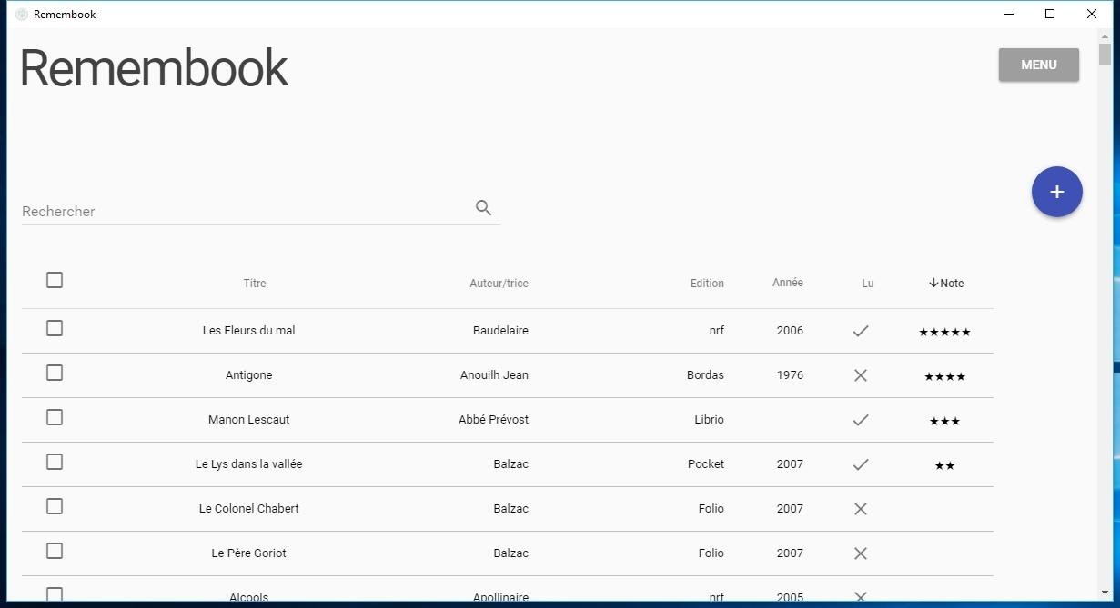Sort the list by the Titre column
Image resolution: width=1120 pixels, height=608 pixels.
[254, 283]
